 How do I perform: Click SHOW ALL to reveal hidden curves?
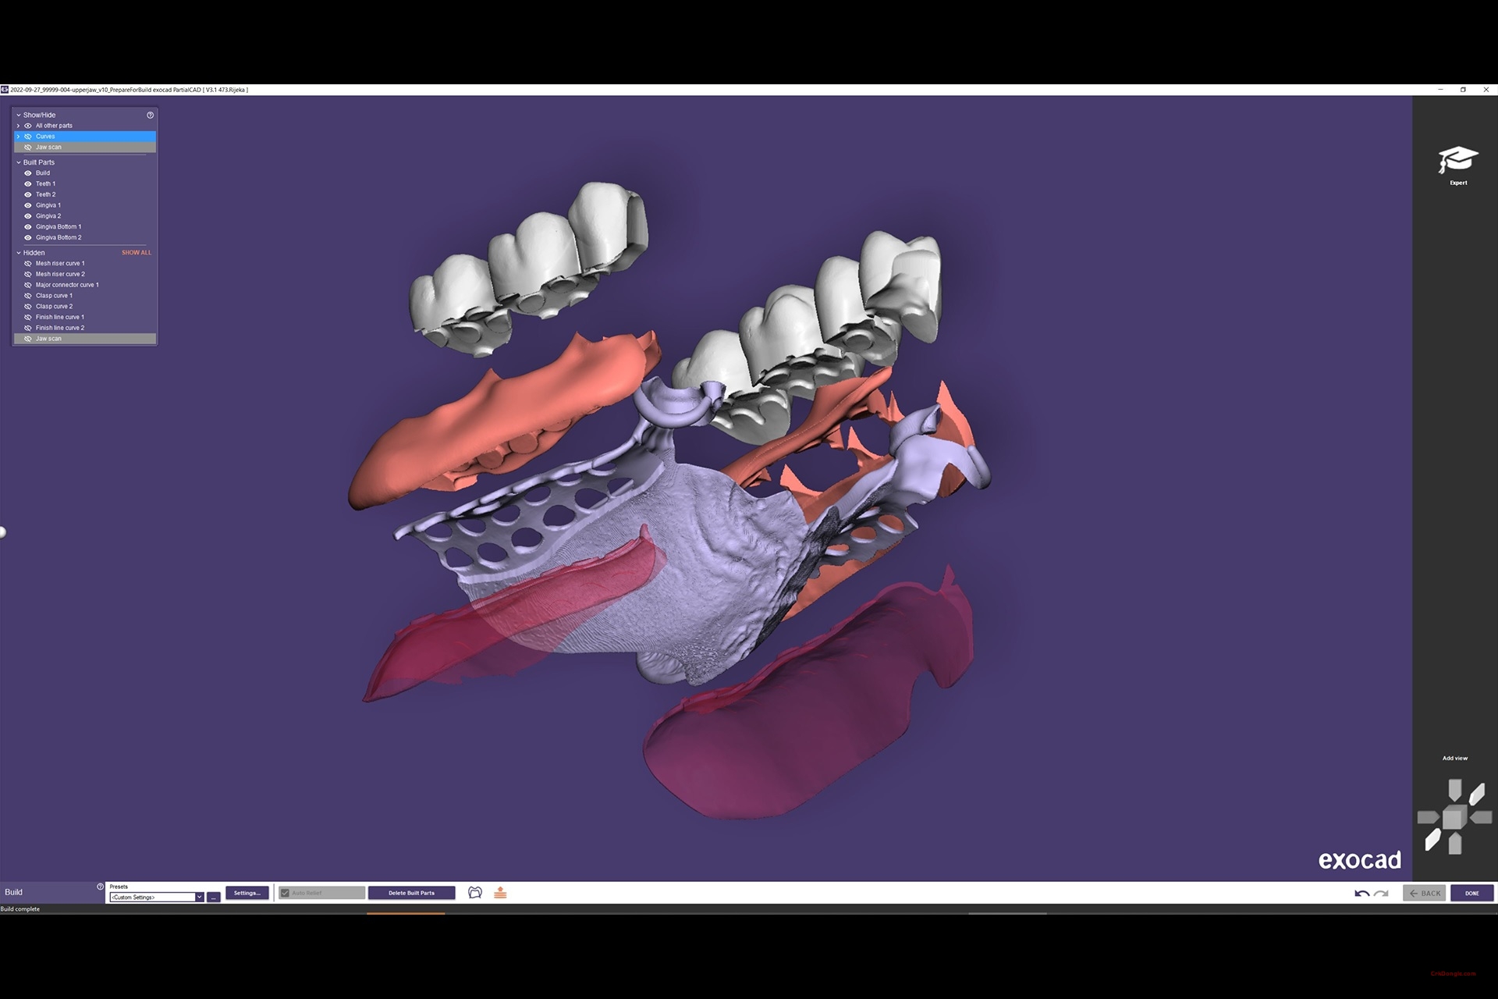point(136,252)
